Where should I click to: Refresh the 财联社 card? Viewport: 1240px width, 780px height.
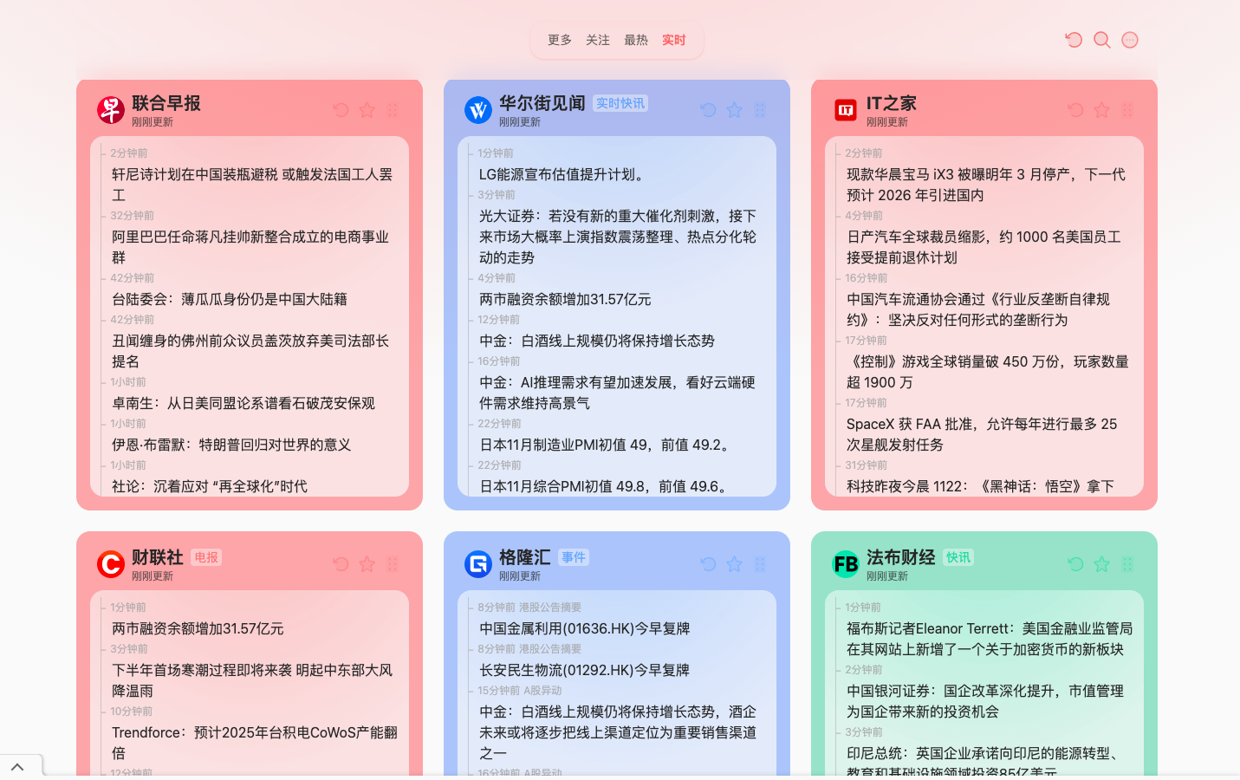pyautogui.click(x=341, y=564)
